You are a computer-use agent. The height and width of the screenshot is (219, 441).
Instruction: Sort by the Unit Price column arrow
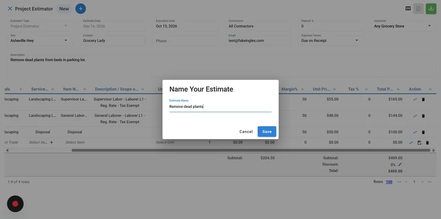(335, 89)
